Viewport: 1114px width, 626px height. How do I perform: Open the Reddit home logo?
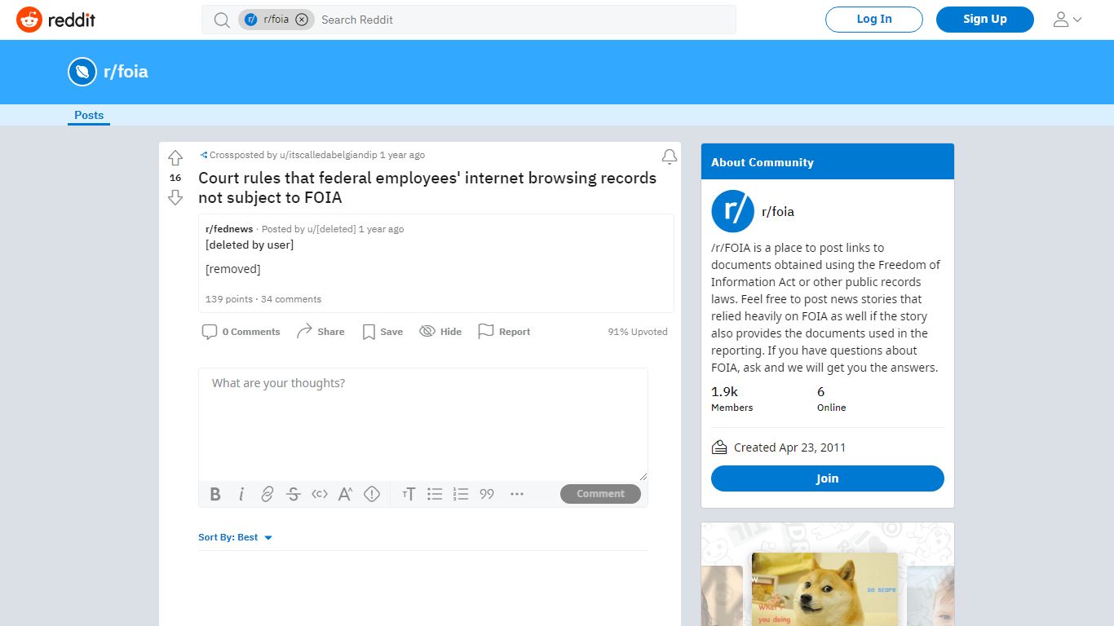click(55, 20)
